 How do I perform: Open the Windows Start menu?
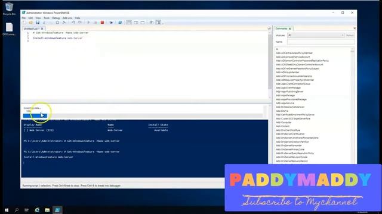(x=7, y=210)
